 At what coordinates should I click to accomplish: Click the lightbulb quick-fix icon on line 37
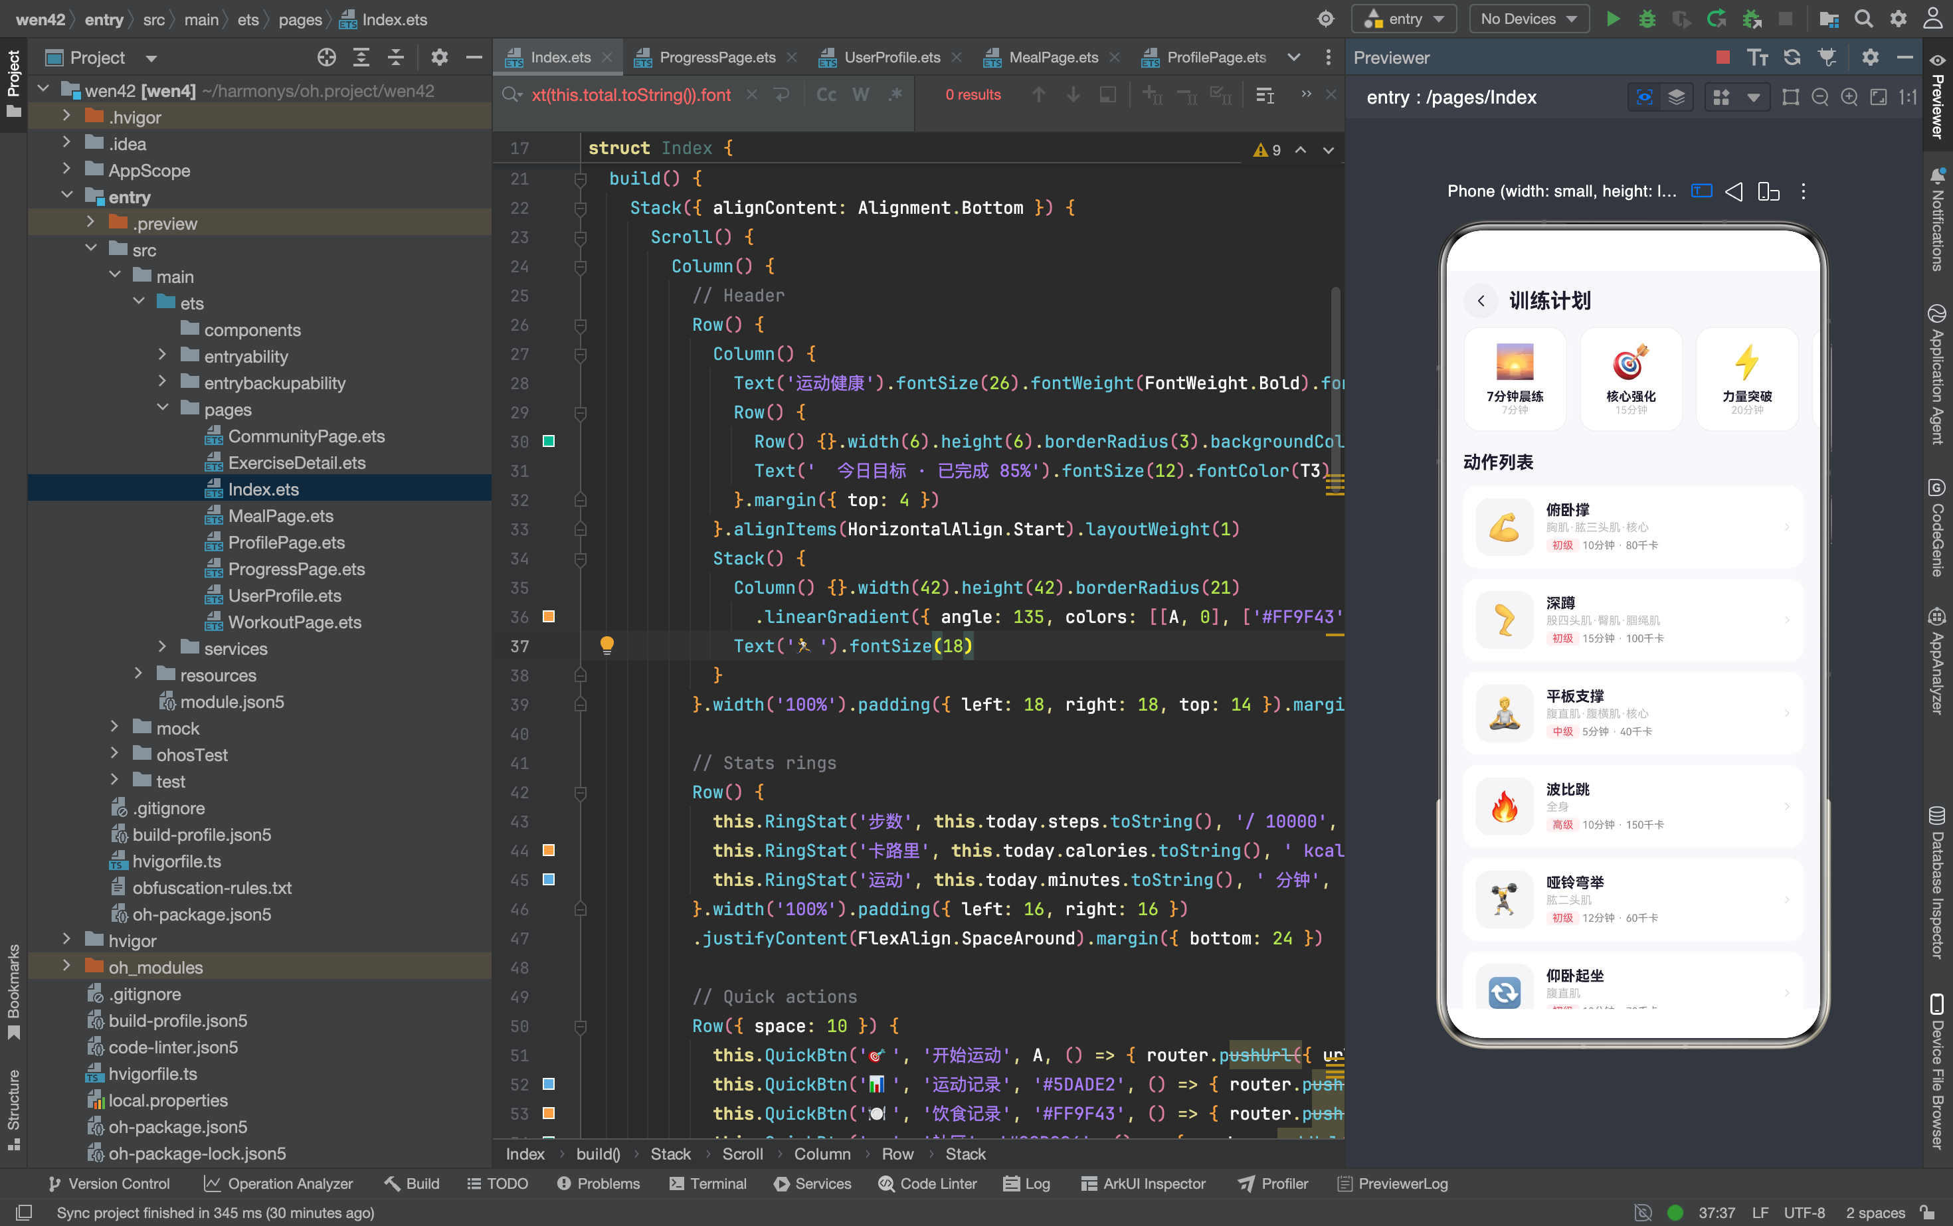coord(606,646)
